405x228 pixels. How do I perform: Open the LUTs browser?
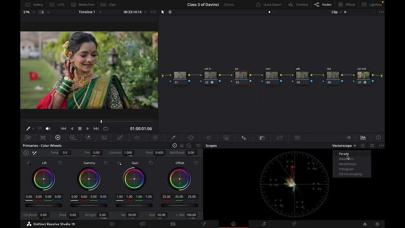(x=57, y=5)
